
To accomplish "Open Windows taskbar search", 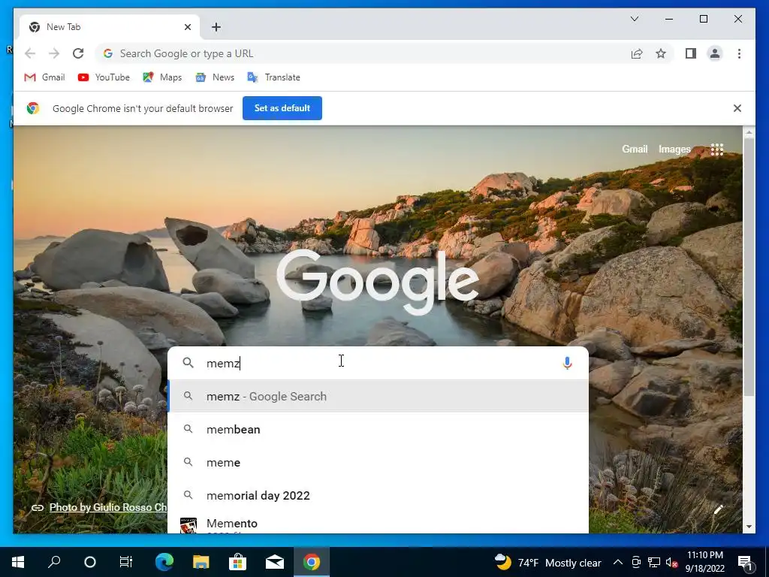I will (x=54, y=562).
